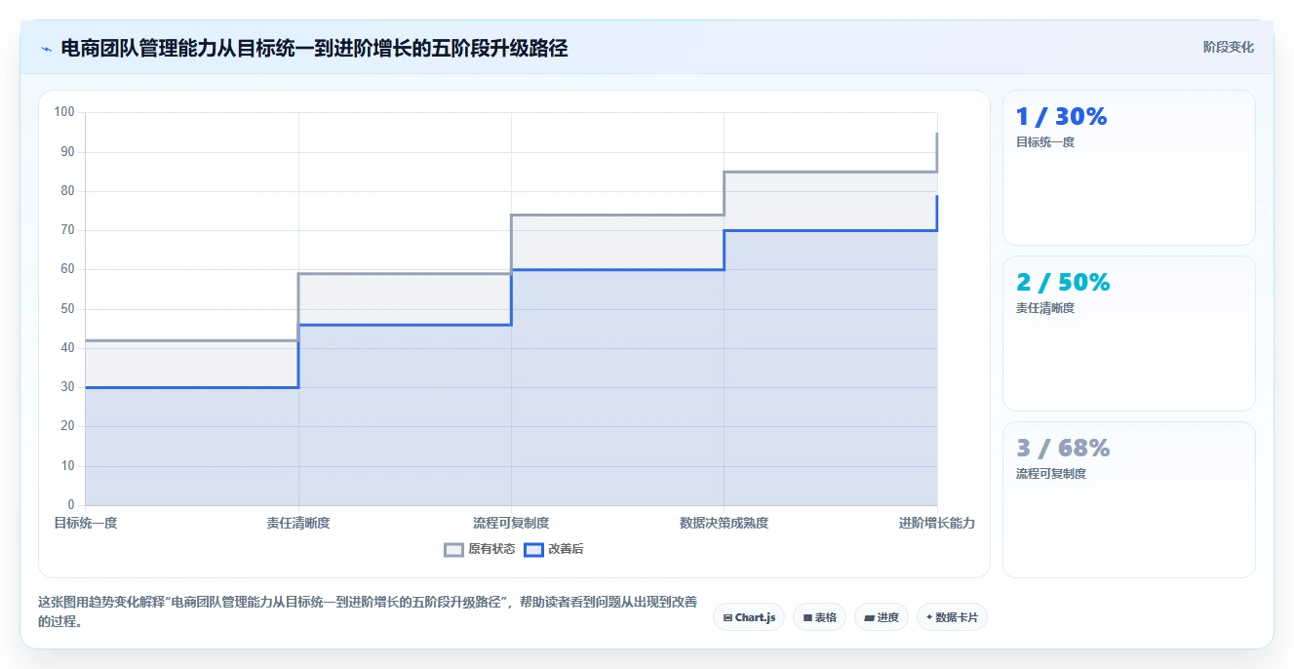This screenshot has width=1294, height=669.
Task: Click x-axis label 数据决策成熟度
Action: (724, 523)
